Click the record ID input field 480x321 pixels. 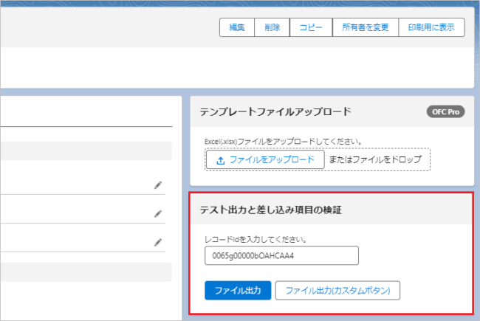[281, 255]
